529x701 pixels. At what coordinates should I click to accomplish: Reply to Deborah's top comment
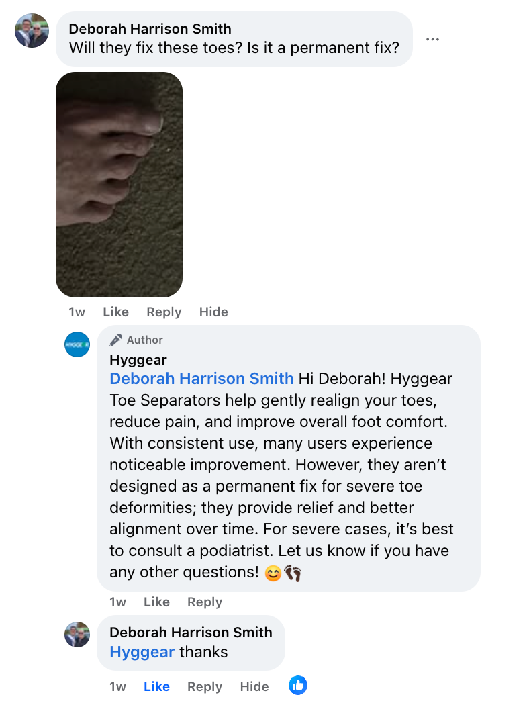click(x=164, y=312)
